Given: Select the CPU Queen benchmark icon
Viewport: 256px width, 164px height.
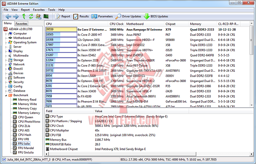Looking at the screenshot, I should pos(15,117).
